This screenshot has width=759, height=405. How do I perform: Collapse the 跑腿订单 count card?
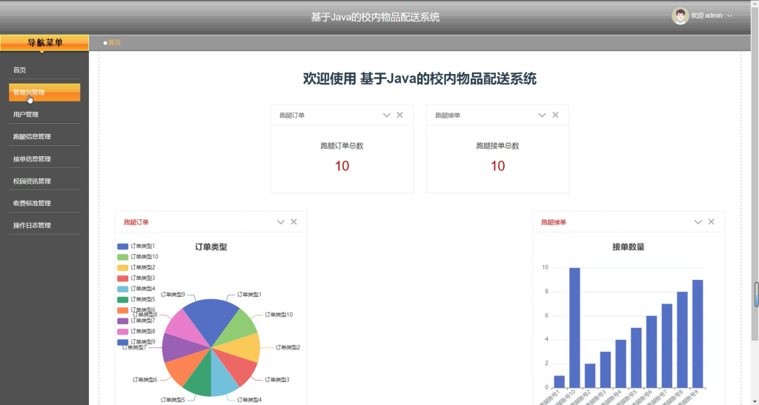(386, 115)
